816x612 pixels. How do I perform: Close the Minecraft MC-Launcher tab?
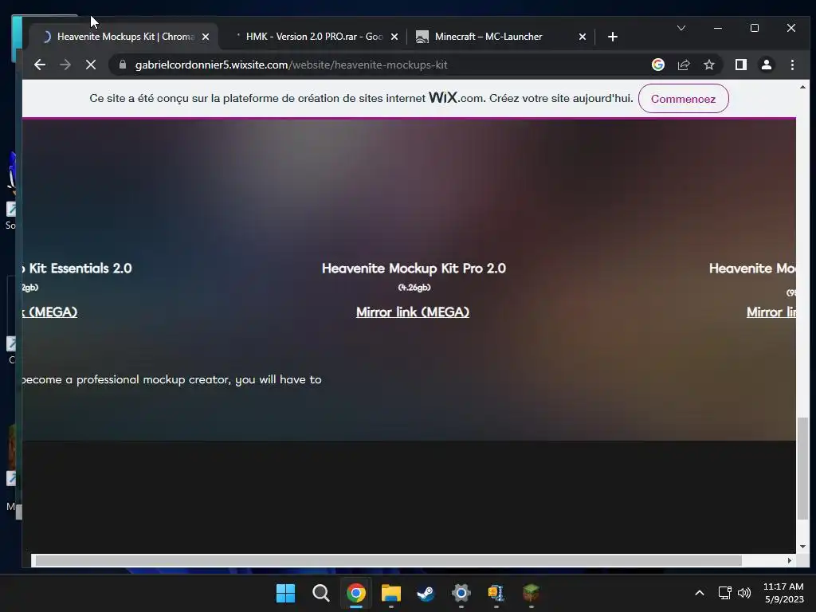click(583, 37)
